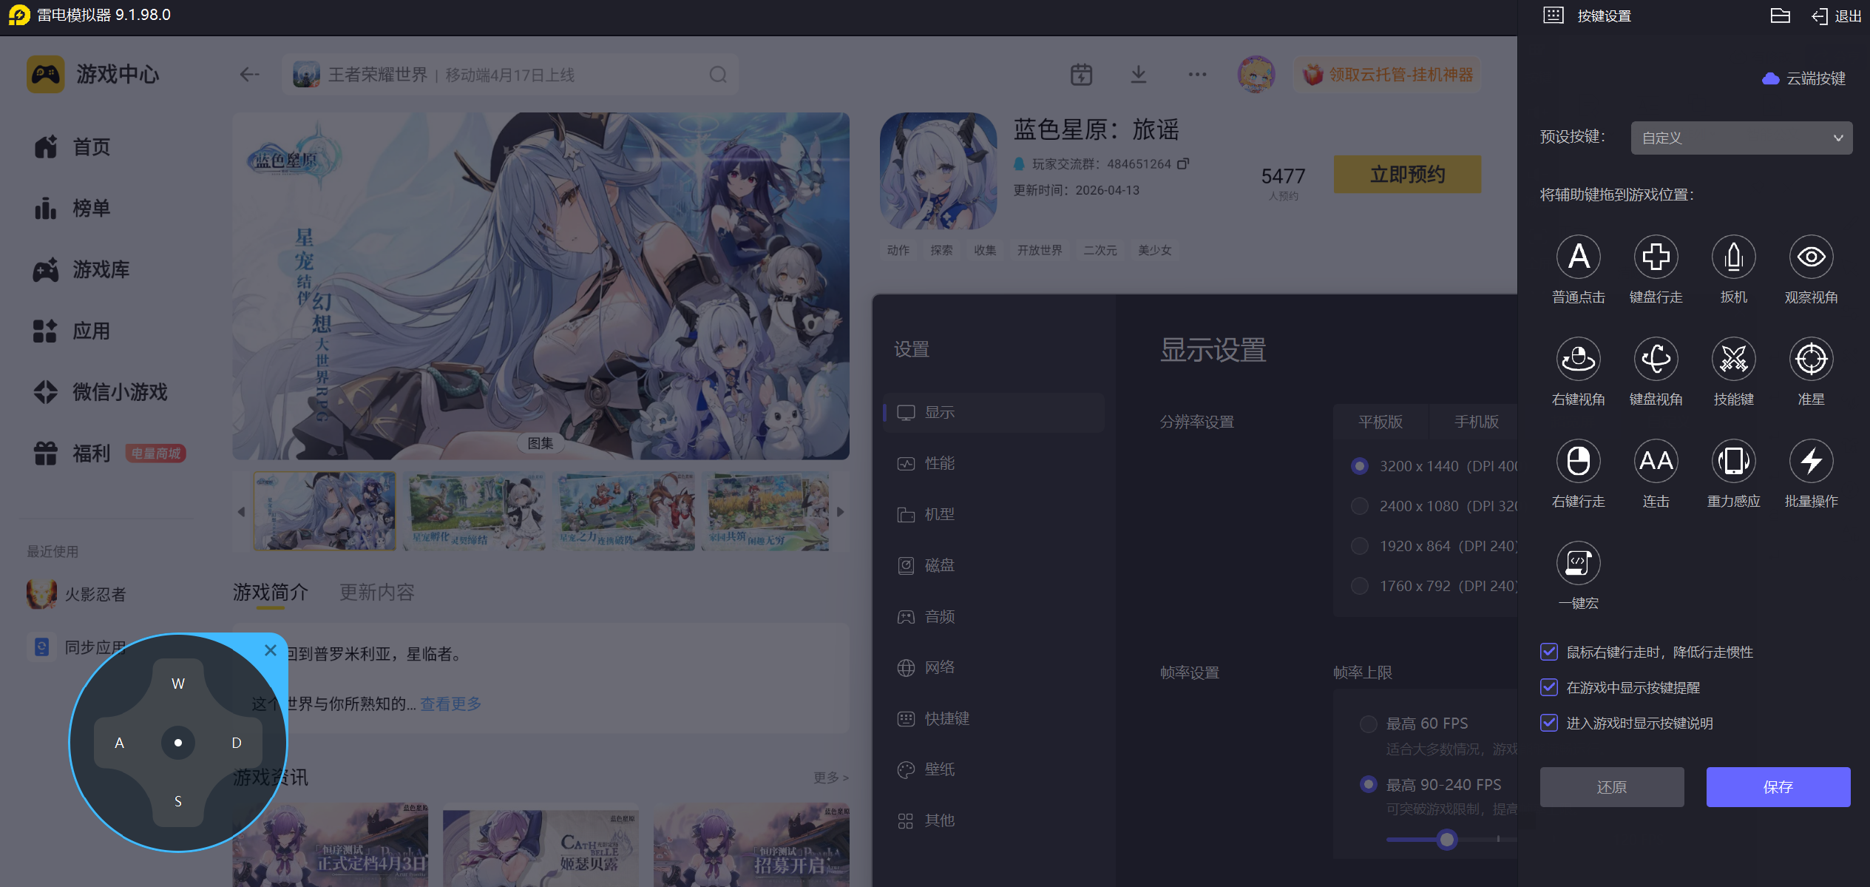Pick the 扳机 trigger key icon
1870x887 pixels.
(1733, 257)
